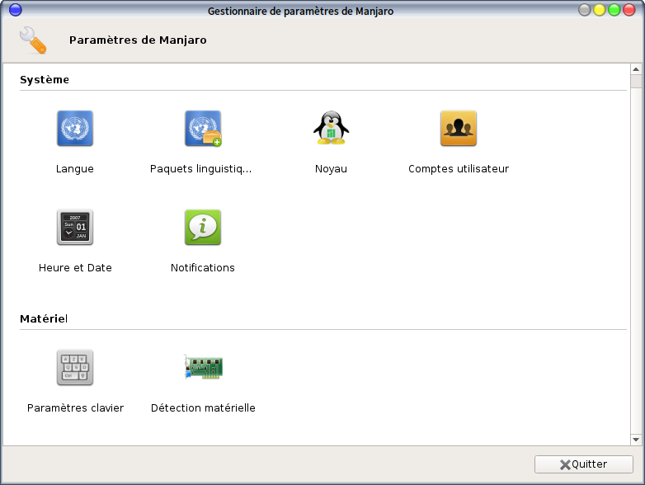This screenshot has width=645, height=485.
Task: Click the yellow minimize window button
Action: tap(600, 10)
